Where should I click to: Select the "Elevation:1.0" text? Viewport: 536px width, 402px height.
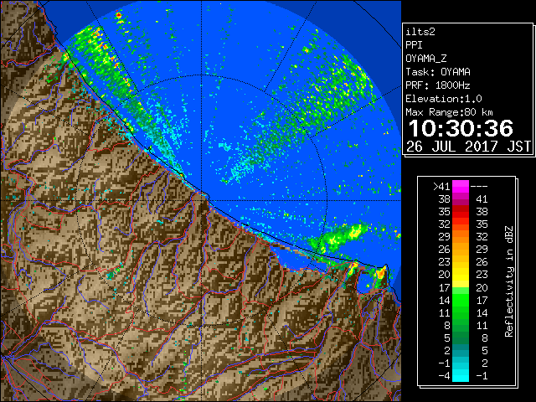point(444,99)
